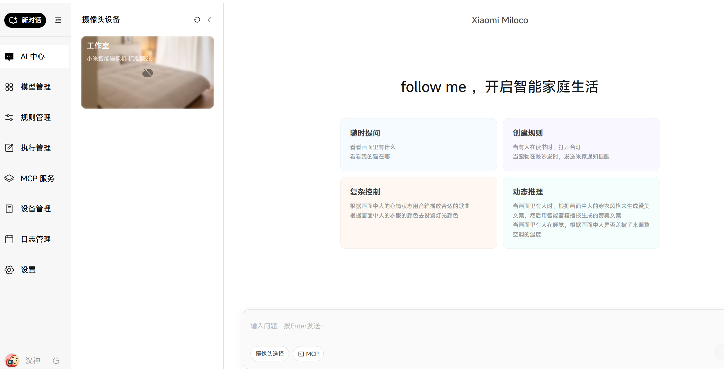Collapse the camera devices panel chevron
The image size is (724, 369).
[x=209, y=20]
